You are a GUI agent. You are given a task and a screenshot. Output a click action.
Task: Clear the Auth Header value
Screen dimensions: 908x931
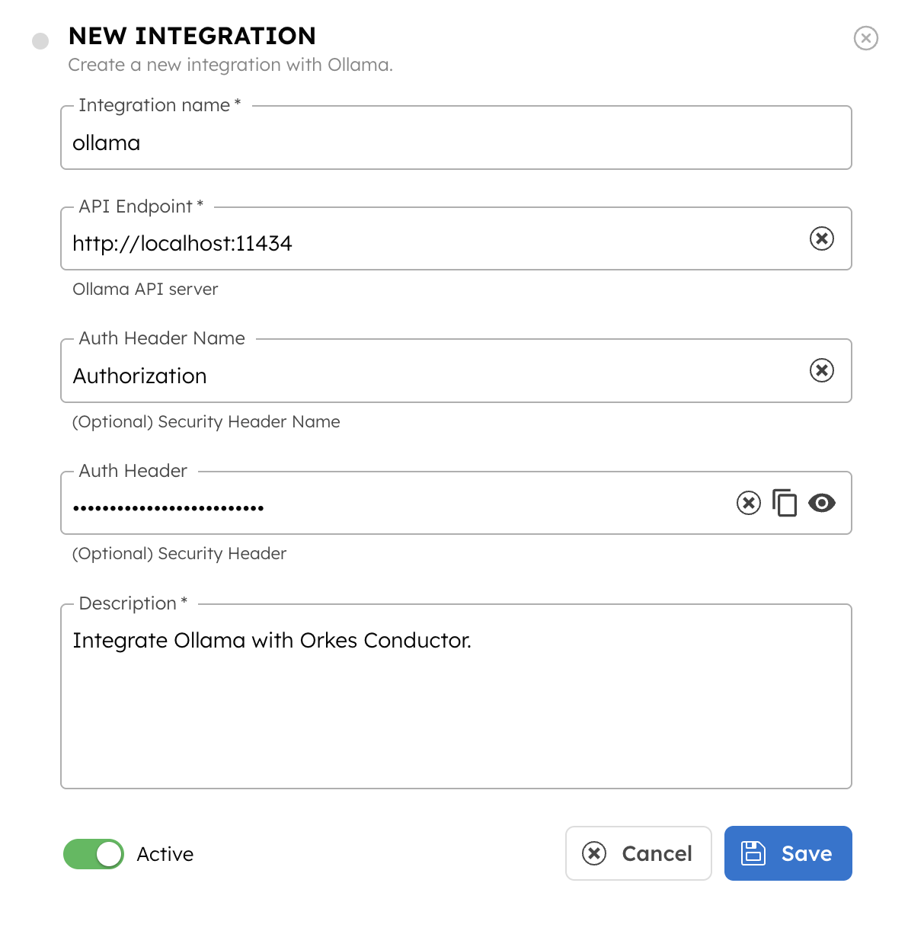click(x=749, y=503)
